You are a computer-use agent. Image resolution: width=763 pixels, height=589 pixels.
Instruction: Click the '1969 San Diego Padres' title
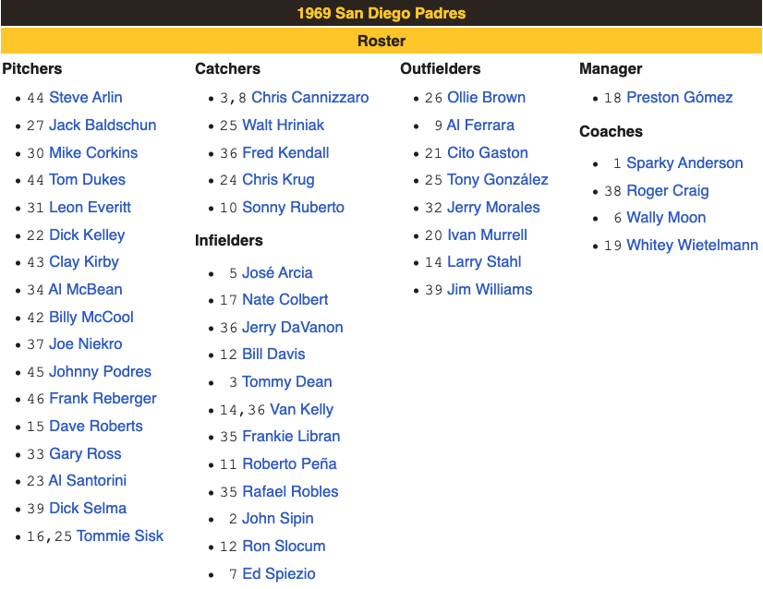click(x=381, y=13)
